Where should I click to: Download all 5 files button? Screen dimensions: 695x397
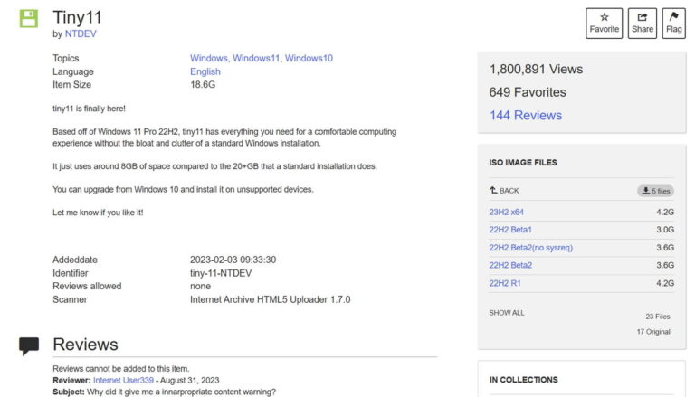pos(656,191)
